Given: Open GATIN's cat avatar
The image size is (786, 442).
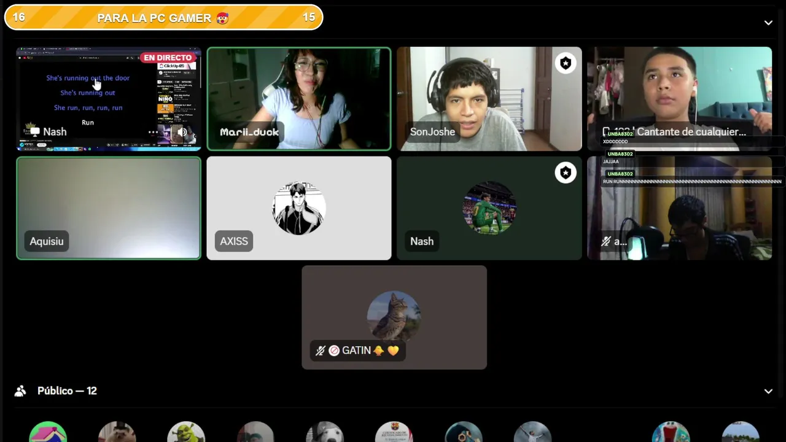Looking at the screenshot, I should (x=394, y=316).
